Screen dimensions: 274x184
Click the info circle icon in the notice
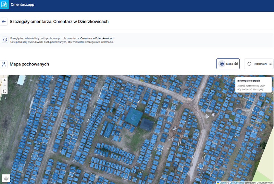pyautogui.click(x=5, y=40)
